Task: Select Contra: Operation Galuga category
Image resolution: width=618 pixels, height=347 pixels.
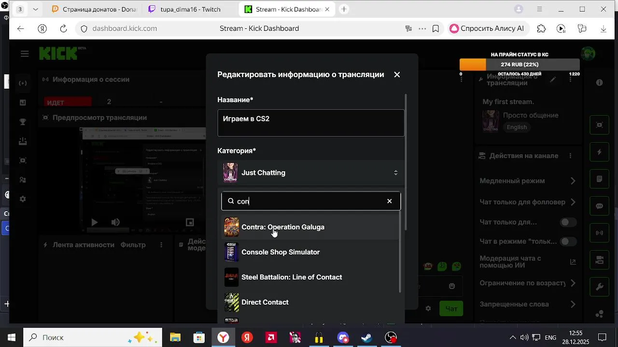Action: (x=311, y=227)
